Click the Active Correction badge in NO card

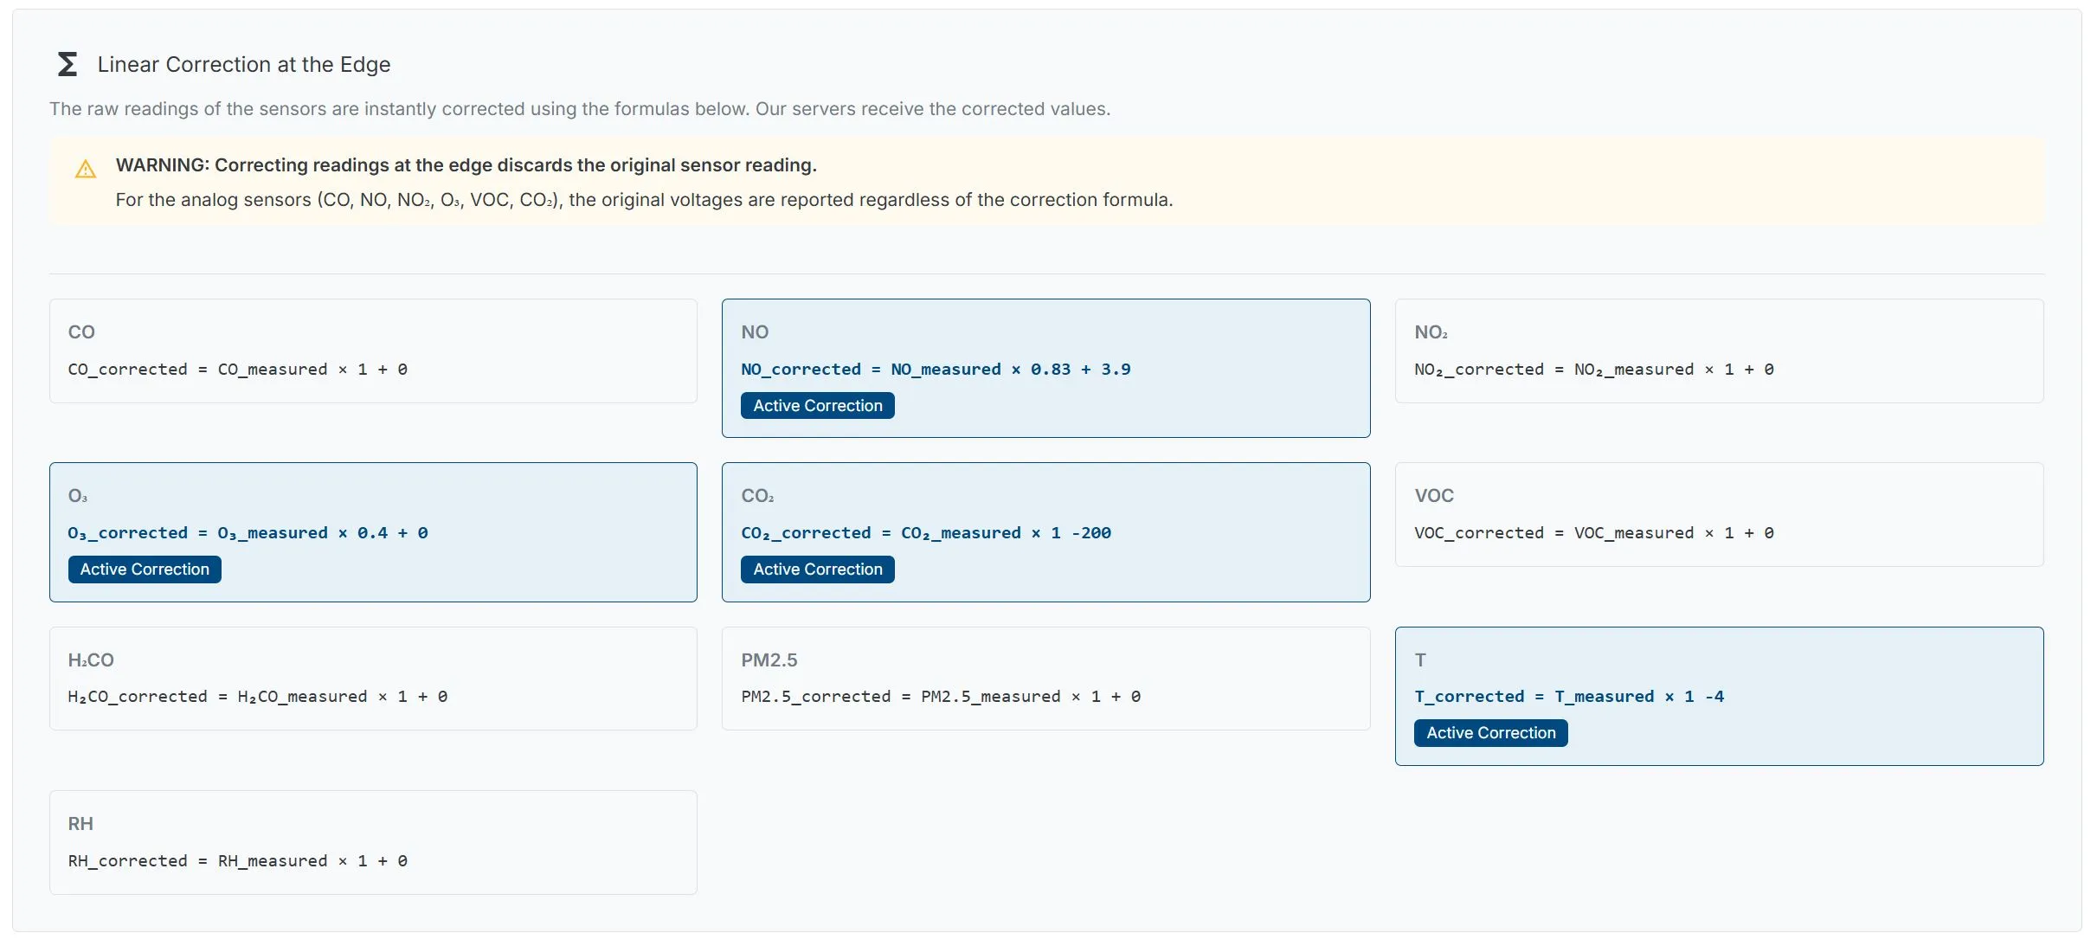[817, 406]
